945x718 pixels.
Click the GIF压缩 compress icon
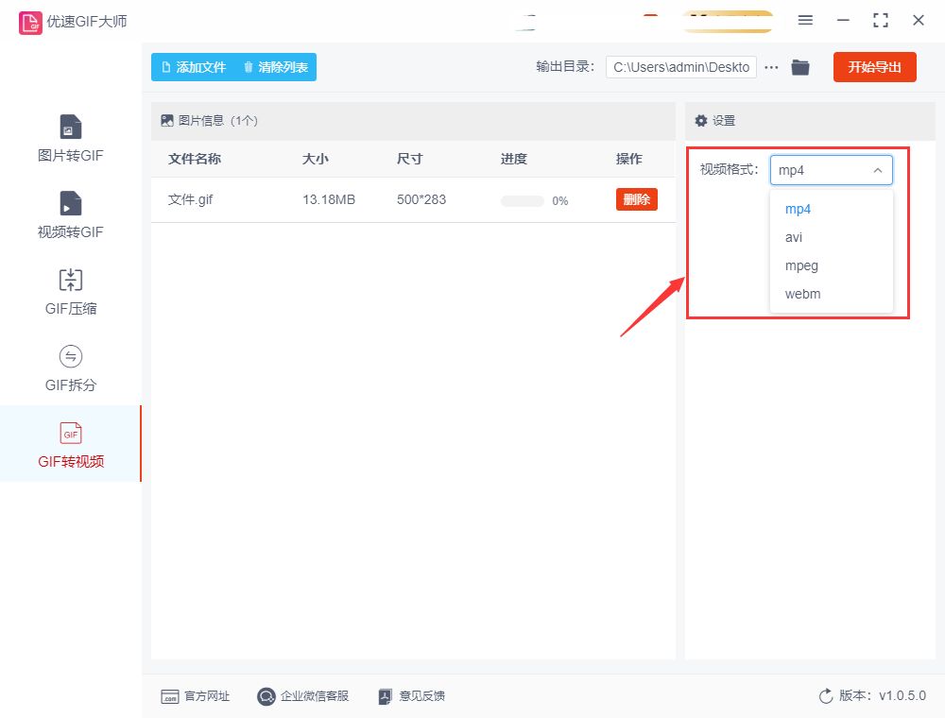[x=71, y=280]
